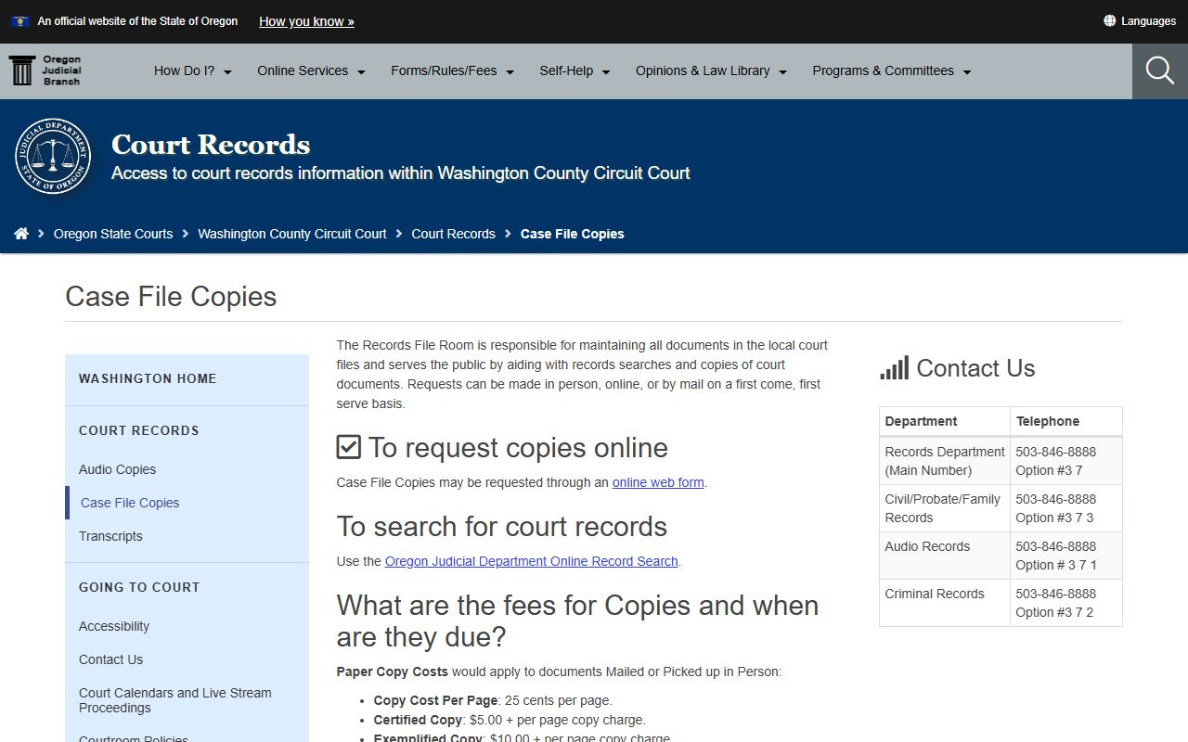The height and width of the screenshot is (742, 1188).
Task: Click the Case File Copies page heading
Action: (x=171, y=297)
